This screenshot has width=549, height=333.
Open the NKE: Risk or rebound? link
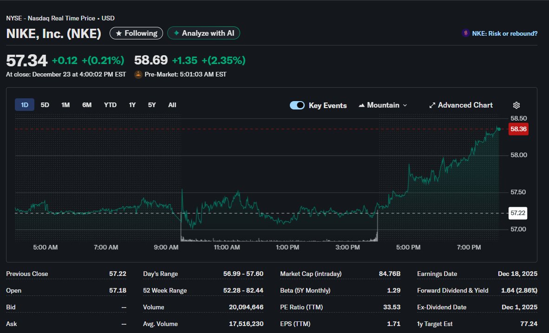coord(501,33)
